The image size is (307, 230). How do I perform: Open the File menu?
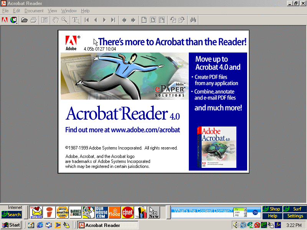pos(5,11)
